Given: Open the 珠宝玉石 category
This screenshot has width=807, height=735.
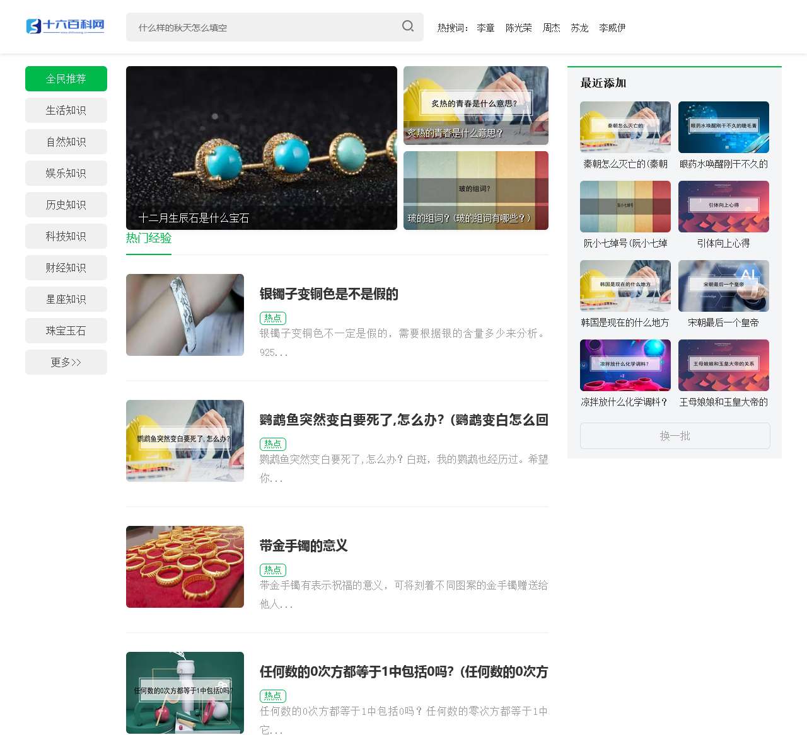Looking at the screenshot, I should pyautogui.click(x=66, y=330).
